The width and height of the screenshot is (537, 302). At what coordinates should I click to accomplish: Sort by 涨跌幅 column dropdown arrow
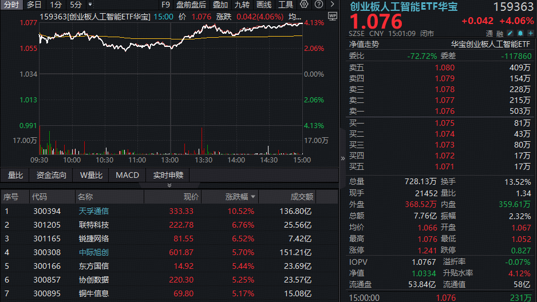pyautogui.click(x=254, y=197)
